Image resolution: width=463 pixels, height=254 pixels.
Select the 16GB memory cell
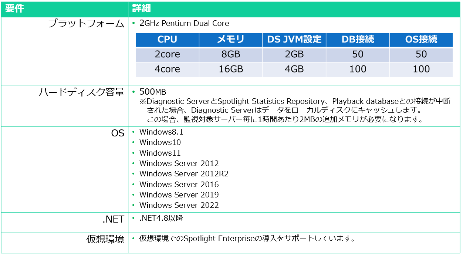point(231,70)
